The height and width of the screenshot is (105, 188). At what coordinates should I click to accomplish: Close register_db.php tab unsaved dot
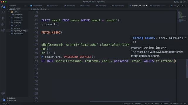point(147,6)
